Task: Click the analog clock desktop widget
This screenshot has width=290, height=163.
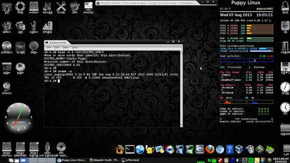Action: tap(18, 117)
